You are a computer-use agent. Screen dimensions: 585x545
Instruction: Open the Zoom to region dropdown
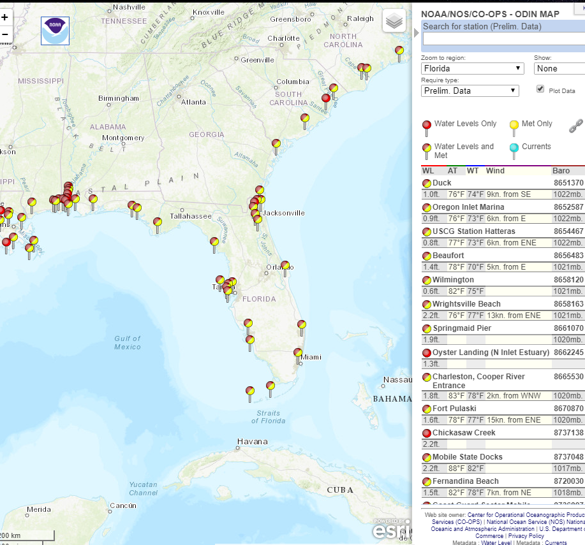pyautogui.click(x=472, y=69)
